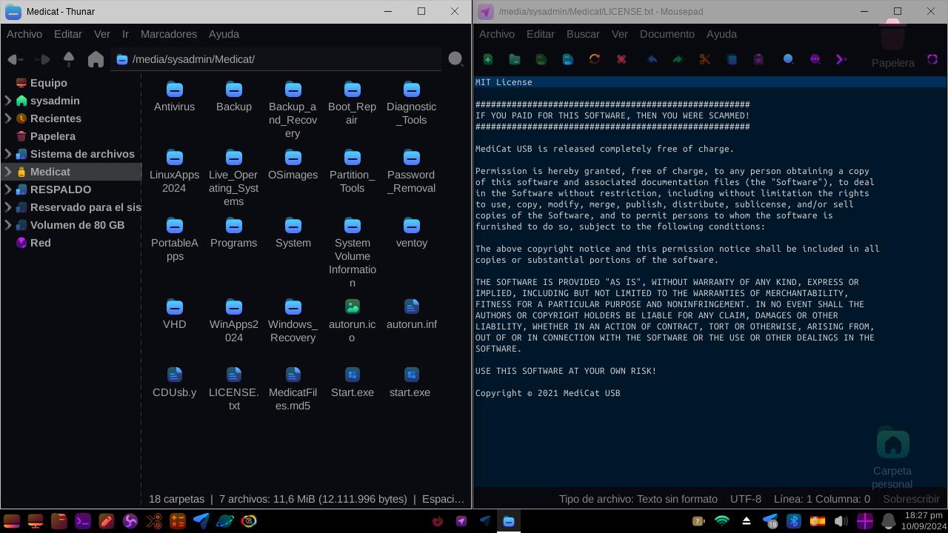Go back in Thunar navigation
The height and width of the screenshot is (533, 948).
[15, 59]
